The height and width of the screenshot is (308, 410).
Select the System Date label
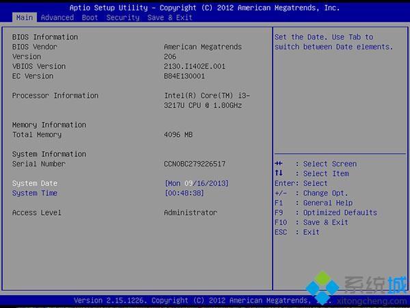pyautogui.click(x=35, y=183)
